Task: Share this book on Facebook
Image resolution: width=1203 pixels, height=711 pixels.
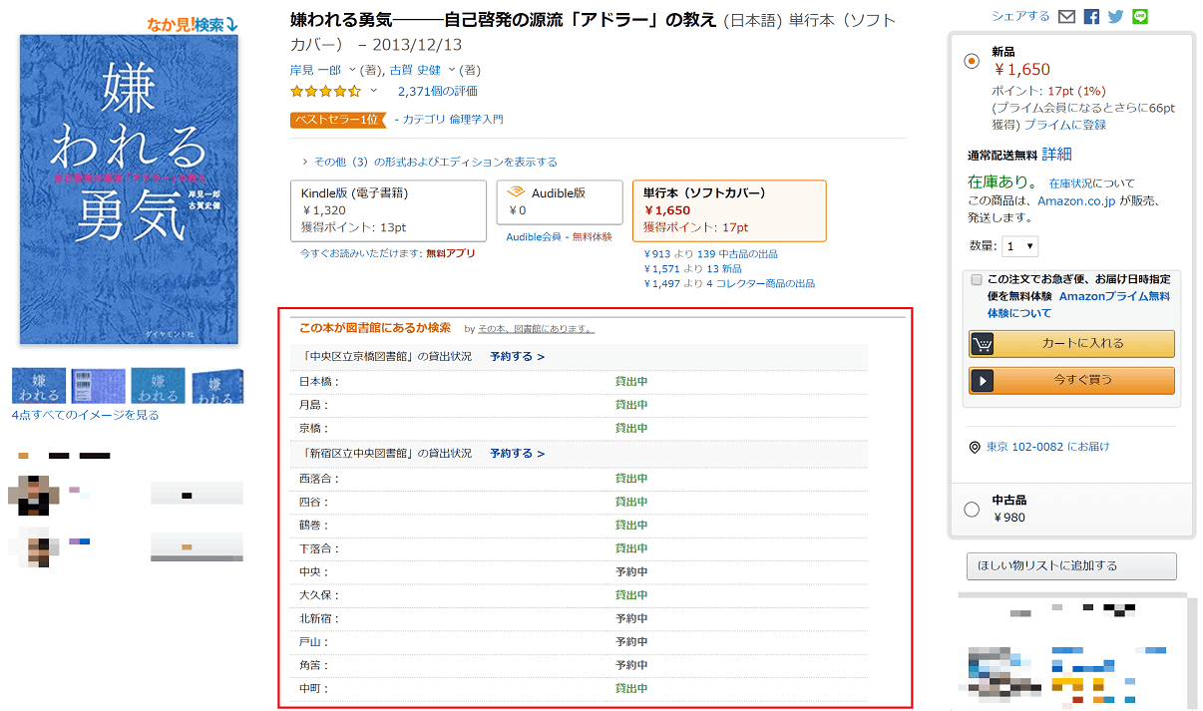Action: 1091,17
